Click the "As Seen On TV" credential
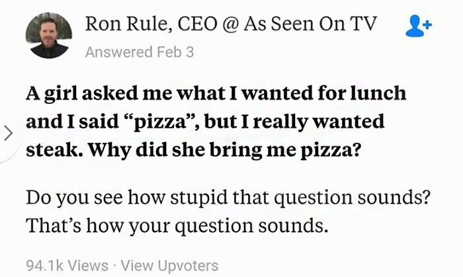The width and height of the screenshot is (463, 277). coord(310,24)
